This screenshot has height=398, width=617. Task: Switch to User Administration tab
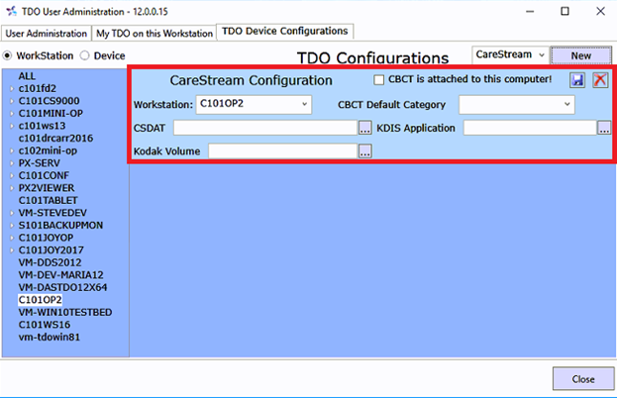click(x=46, y=33)
